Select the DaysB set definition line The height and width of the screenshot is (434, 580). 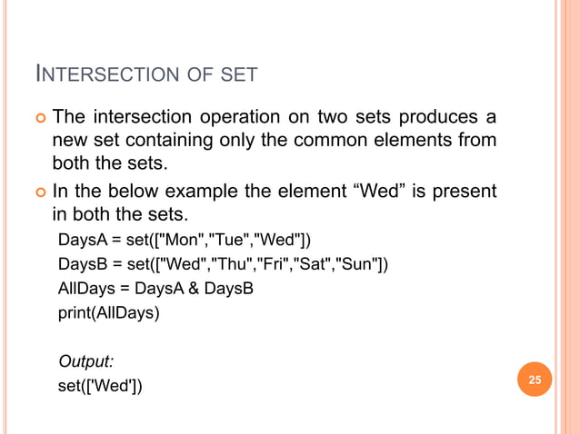coord(223,264)
